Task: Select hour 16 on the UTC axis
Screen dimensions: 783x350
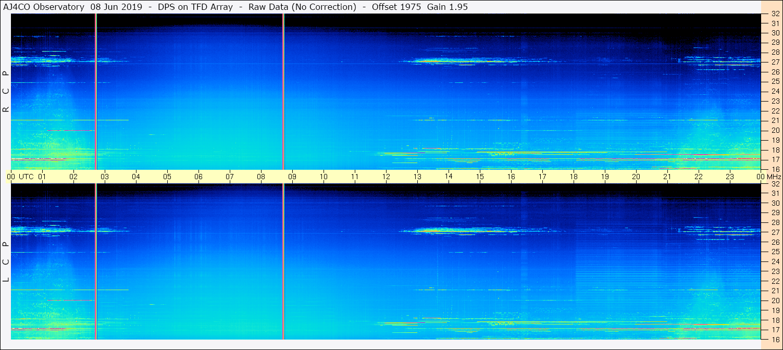Action: (x=511, y=177)
